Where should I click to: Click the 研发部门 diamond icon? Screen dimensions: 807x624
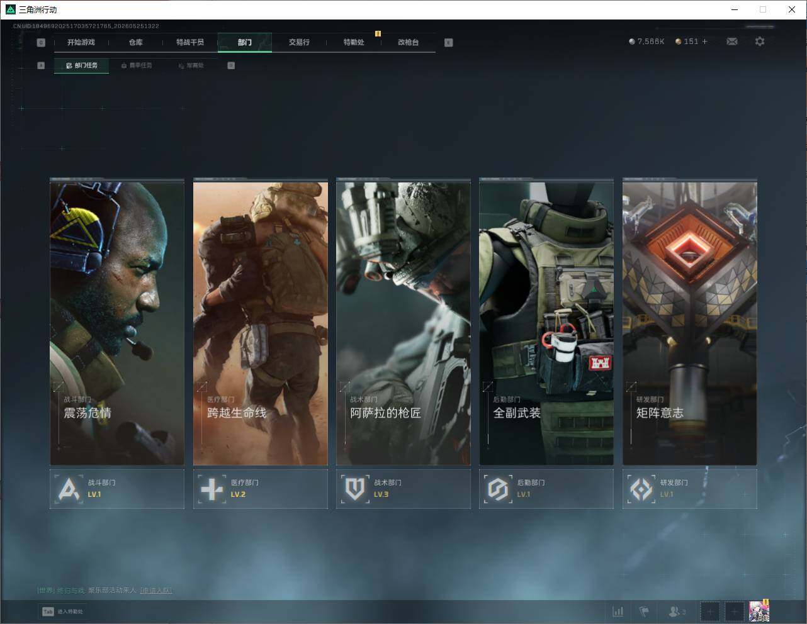(641, 489)
